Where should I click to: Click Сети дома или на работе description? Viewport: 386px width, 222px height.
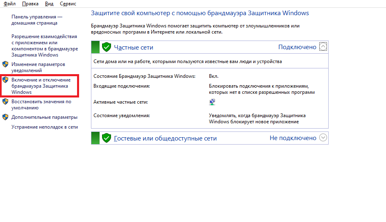188,61
